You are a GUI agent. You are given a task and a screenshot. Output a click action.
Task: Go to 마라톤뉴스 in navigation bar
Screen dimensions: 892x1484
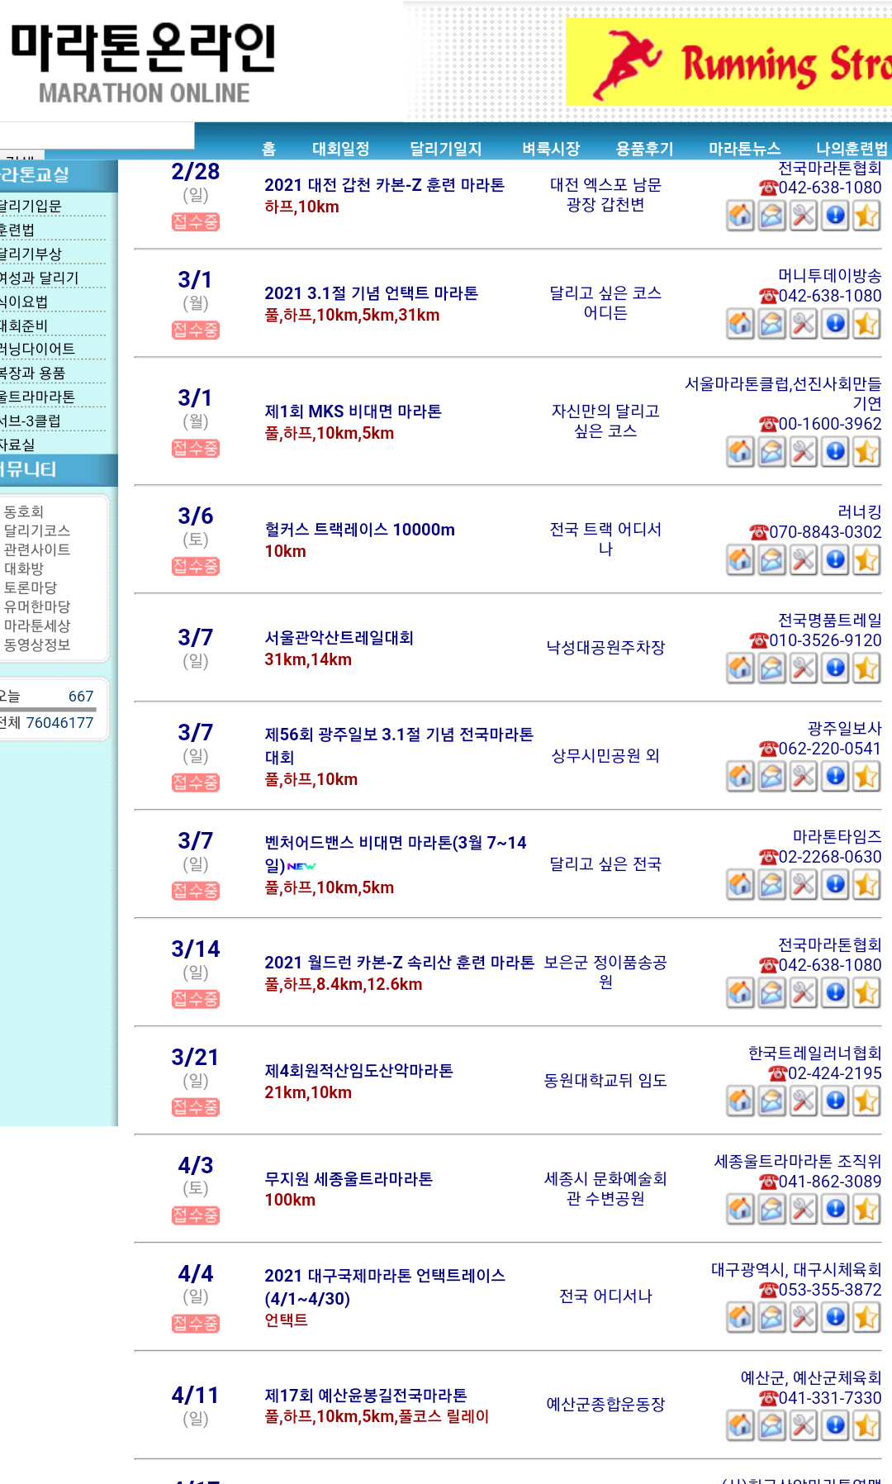[x=744, y=149]
